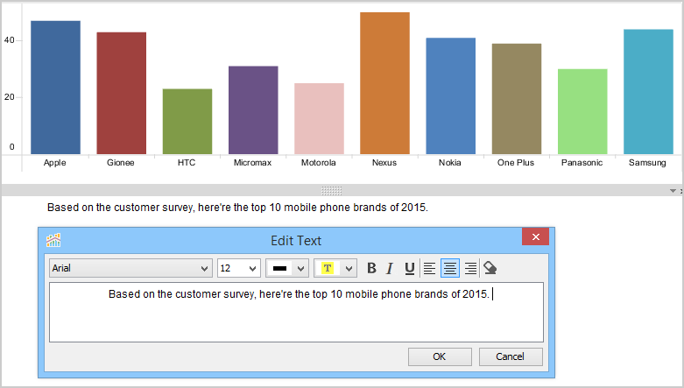Image resolution: width=684 pixels, height=388 pixels.
Task: Click the 'Nexus' axis label
Action: (x=384, y=163)
